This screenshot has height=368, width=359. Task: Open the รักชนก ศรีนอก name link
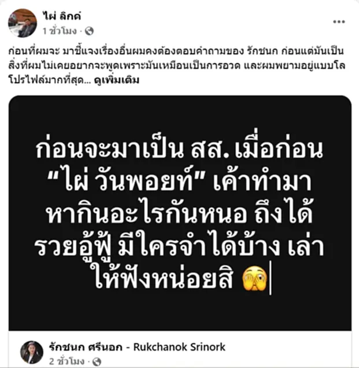click(86, 347)
